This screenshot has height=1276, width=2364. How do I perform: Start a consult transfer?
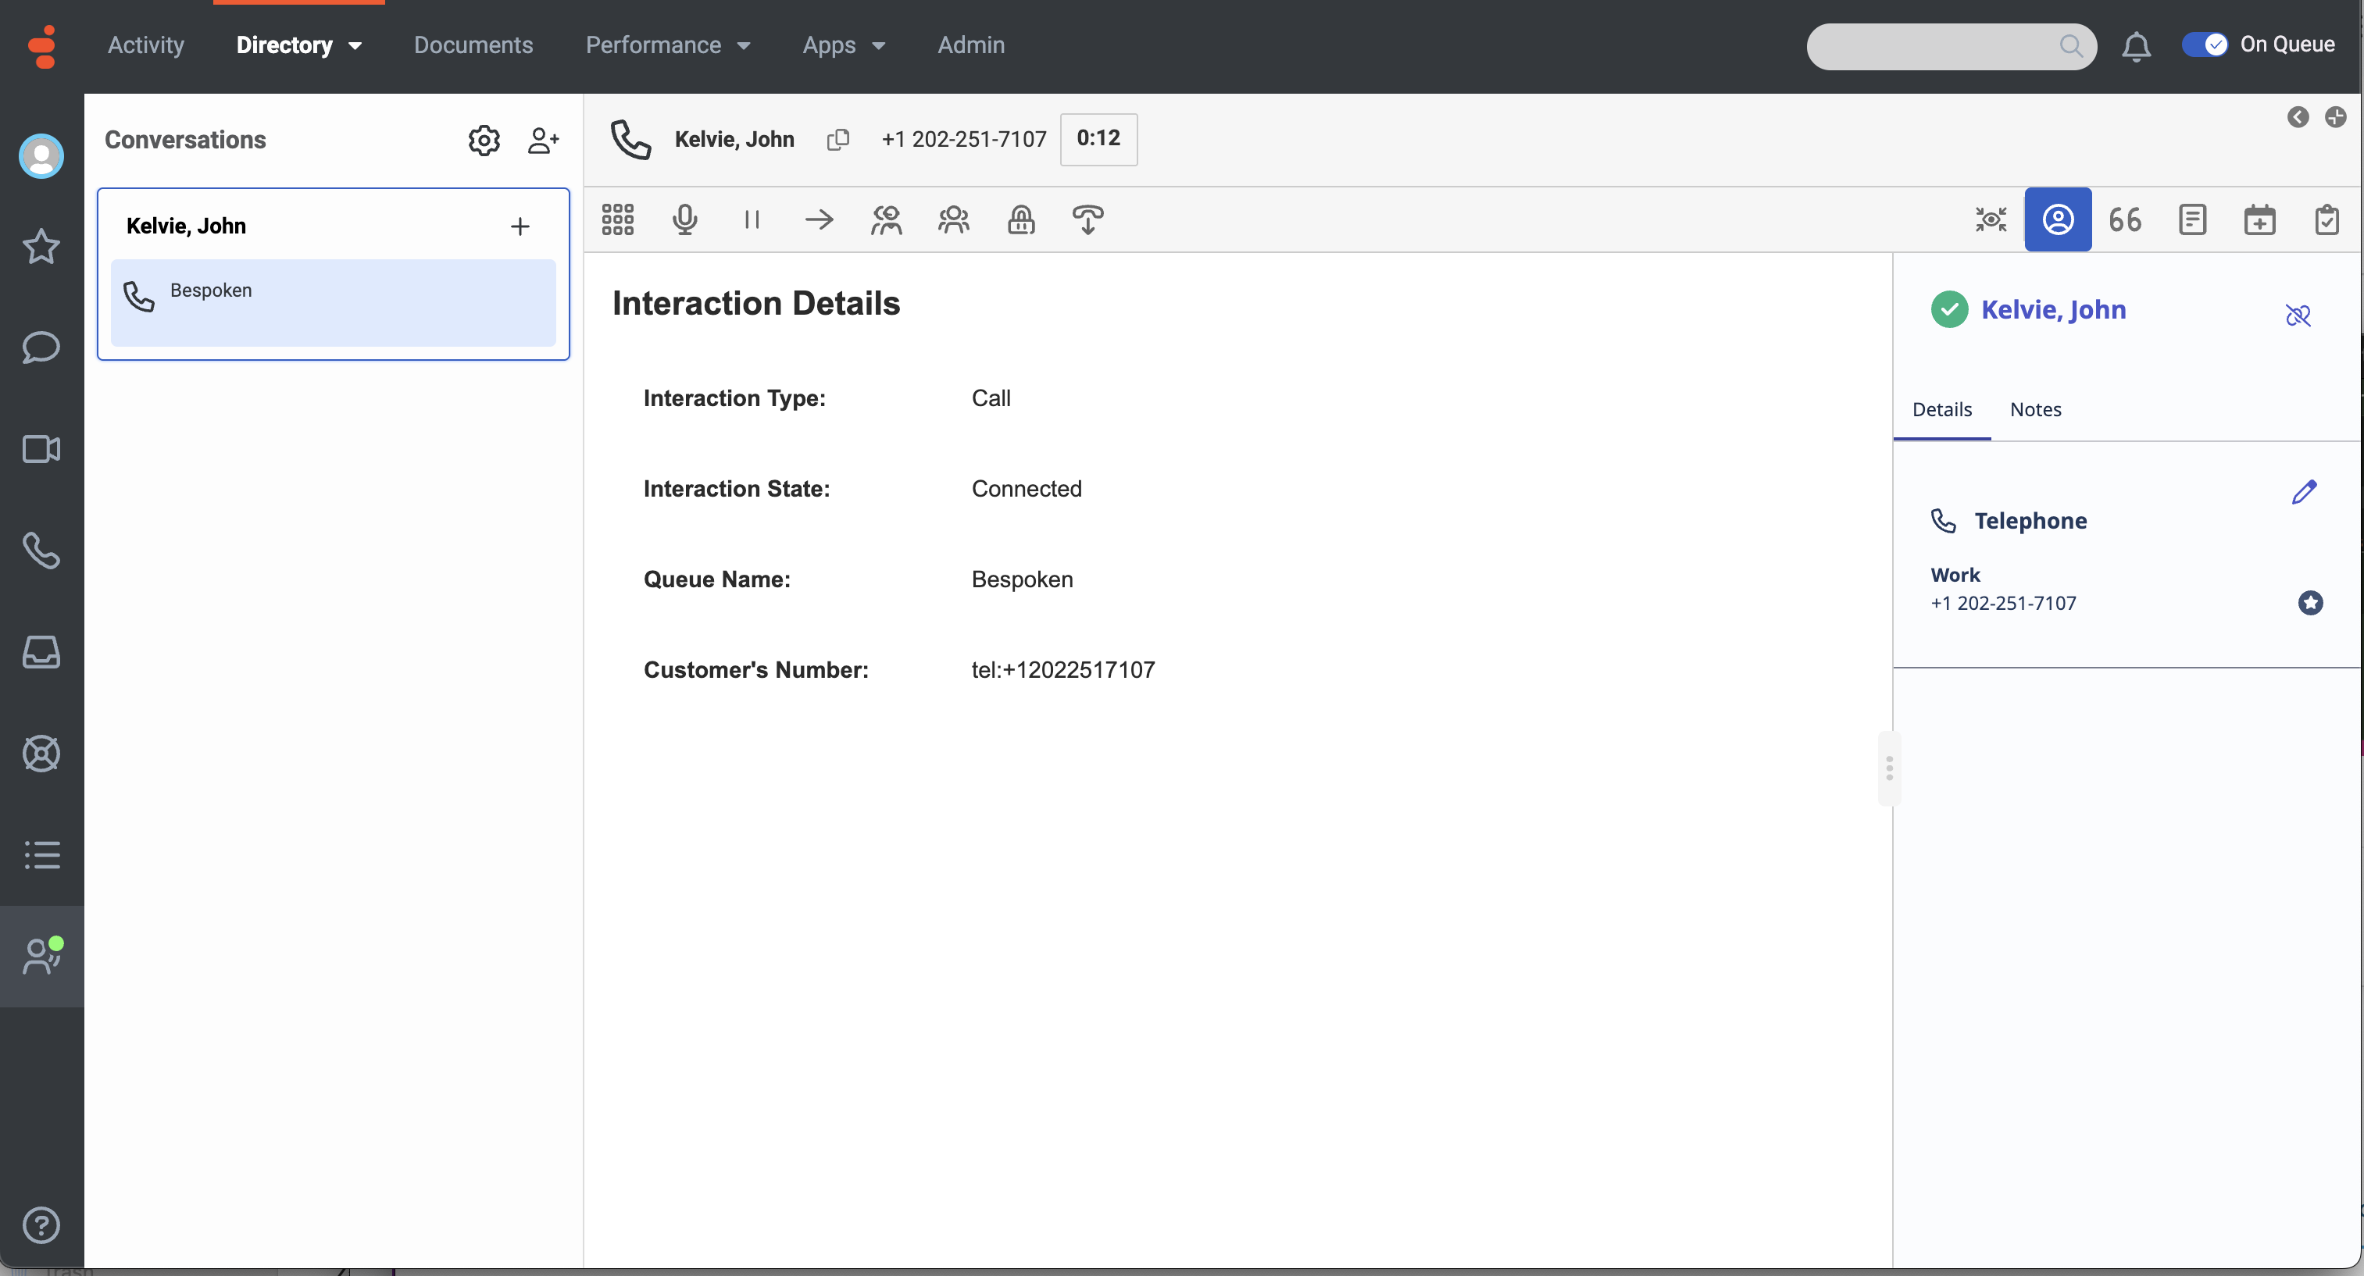887,219
